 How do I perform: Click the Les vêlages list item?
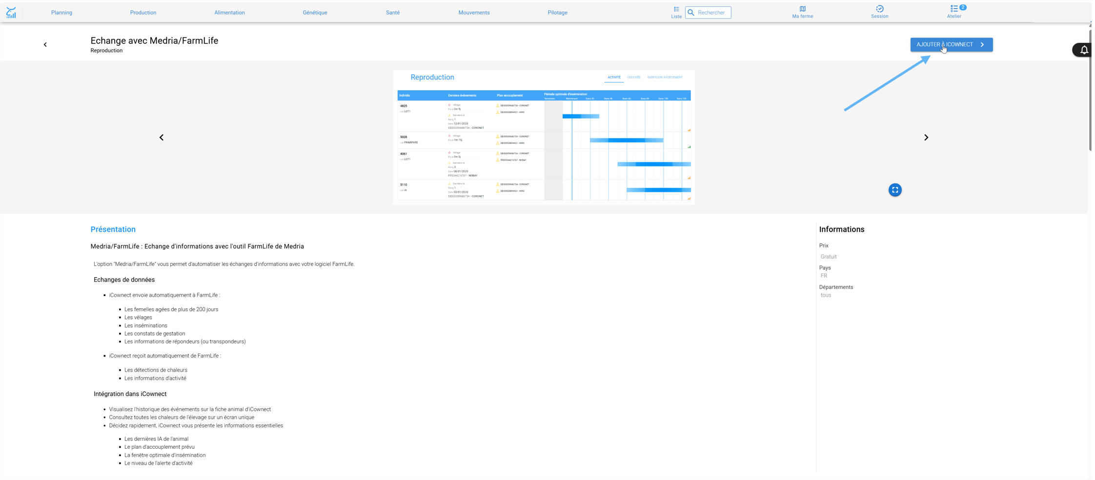pos(138,317)
